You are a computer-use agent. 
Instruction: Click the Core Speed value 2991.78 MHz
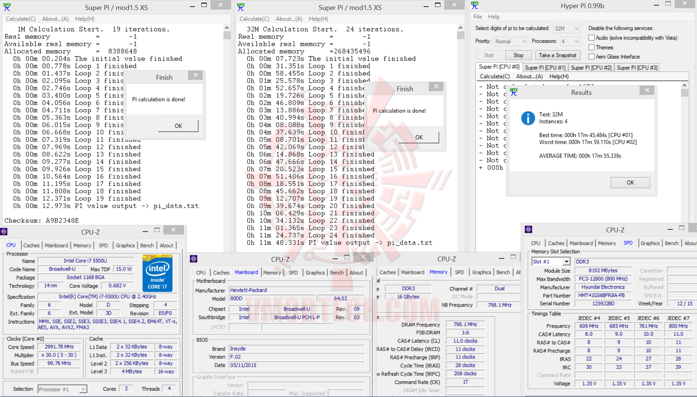(59, 347)
